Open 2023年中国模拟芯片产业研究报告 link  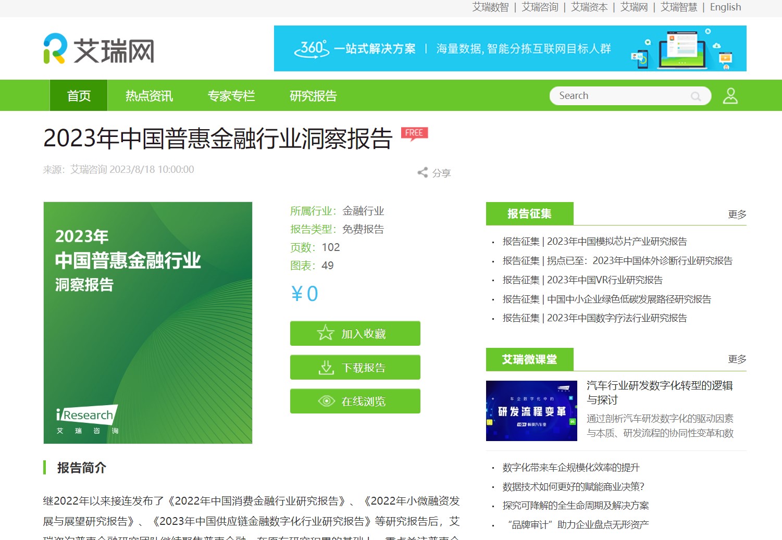pyautogui.click(x=594, y=242)
